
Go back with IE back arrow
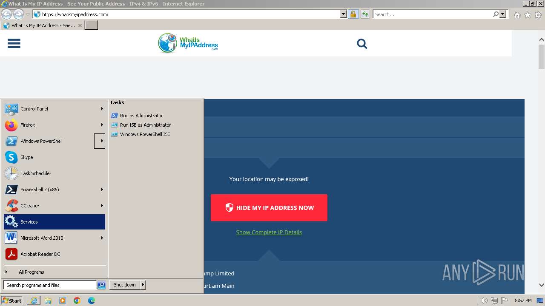[6, 14]
